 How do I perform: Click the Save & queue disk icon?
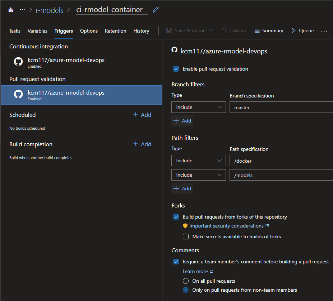pos(169,30)
